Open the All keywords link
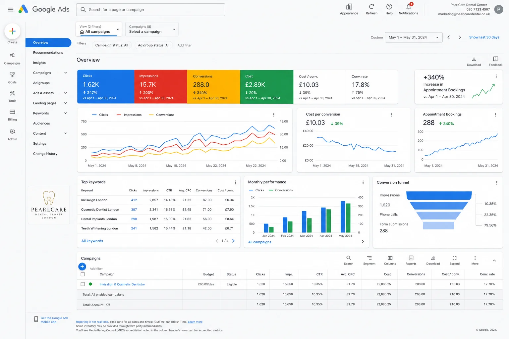The height and width of the screenshot is (339, 509). click(x=92, y=241)
